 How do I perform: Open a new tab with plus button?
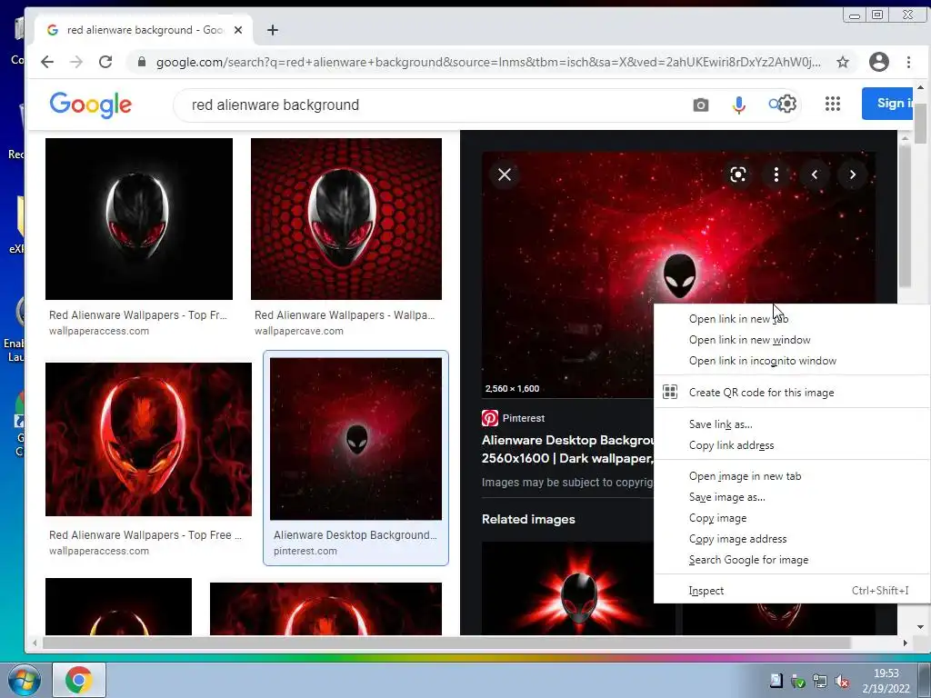[x=273, y=30]
